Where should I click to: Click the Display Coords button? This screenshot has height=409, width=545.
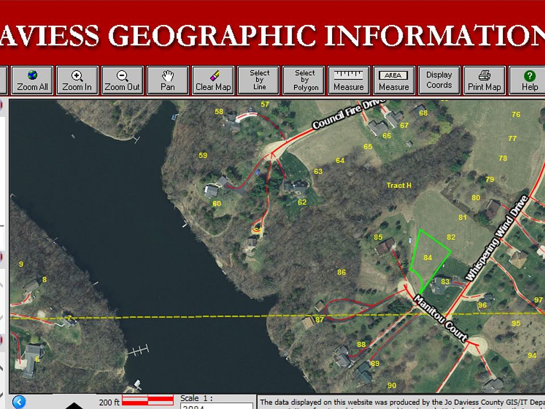[x=439, y=80]
